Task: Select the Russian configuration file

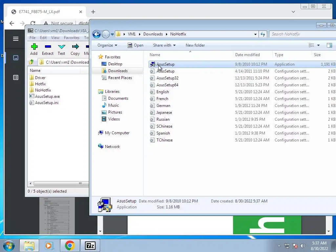Action: click(242, 119)
